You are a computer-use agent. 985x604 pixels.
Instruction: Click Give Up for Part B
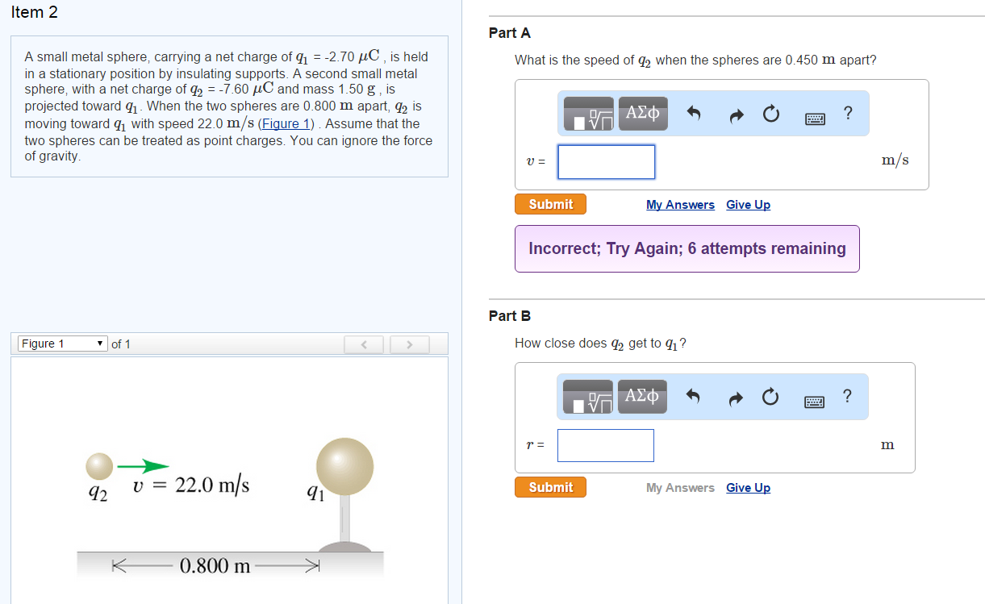tap(748, 487)
